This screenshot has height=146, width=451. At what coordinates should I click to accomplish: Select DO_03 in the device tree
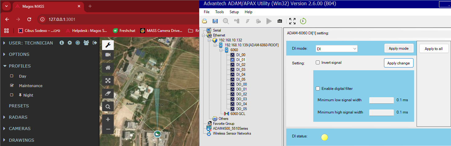(241, 99)
